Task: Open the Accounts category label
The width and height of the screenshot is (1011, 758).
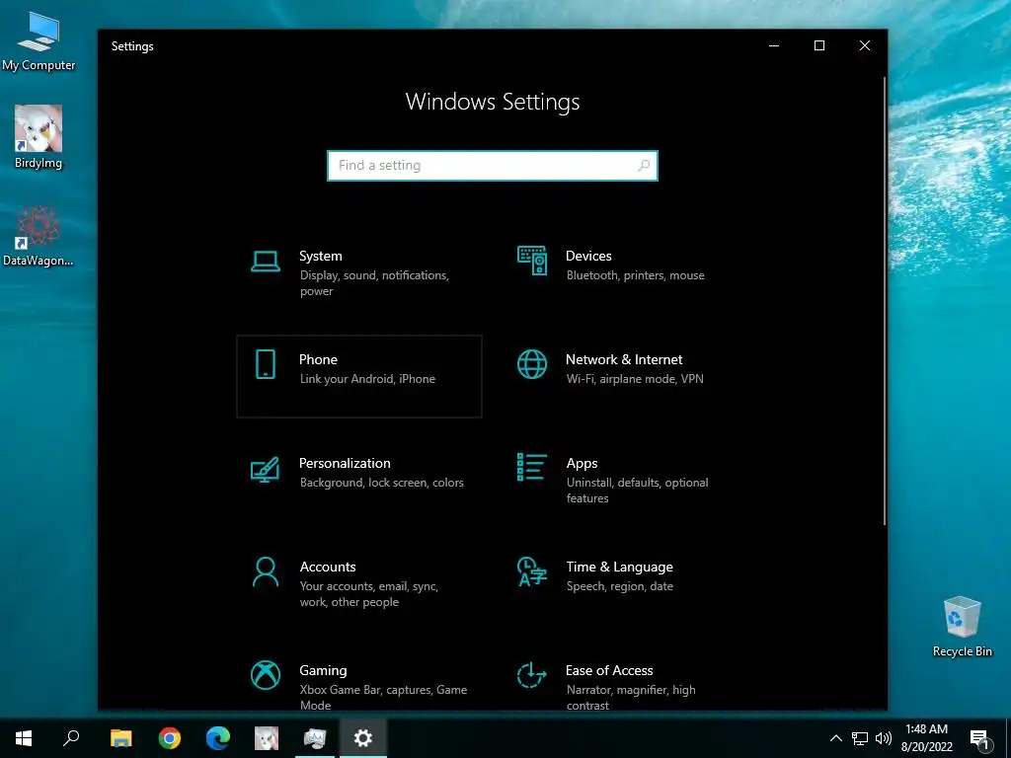Action: 328,567
